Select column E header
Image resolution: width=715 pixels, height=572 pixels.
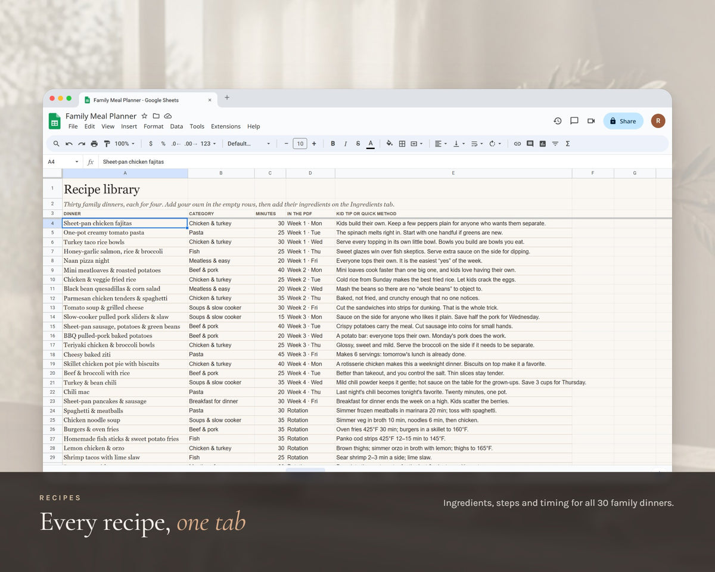click(453, 173)
